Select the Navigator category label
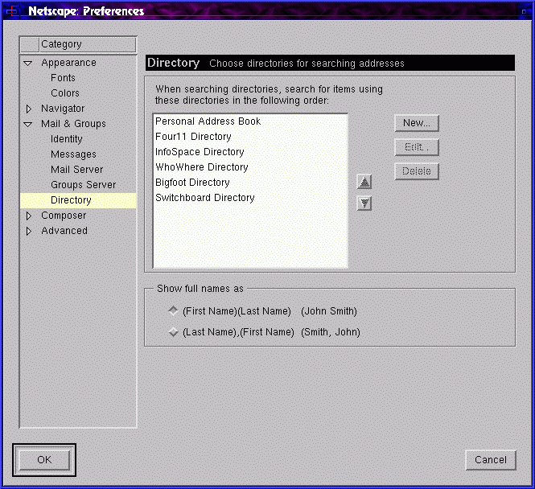The width and height of the screenshot is (535, 489). point(63,109)
